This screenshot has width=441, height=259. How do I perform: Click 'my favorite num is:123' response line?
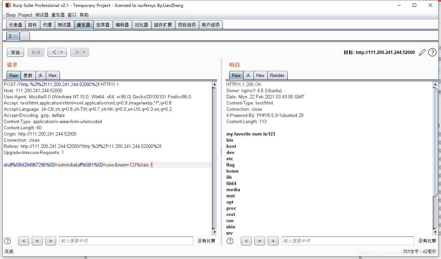click(x=251, y=134)
